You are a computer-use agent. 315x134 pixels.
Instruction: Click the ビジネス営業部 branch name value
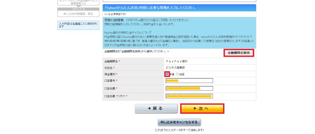tap(175, 68)
